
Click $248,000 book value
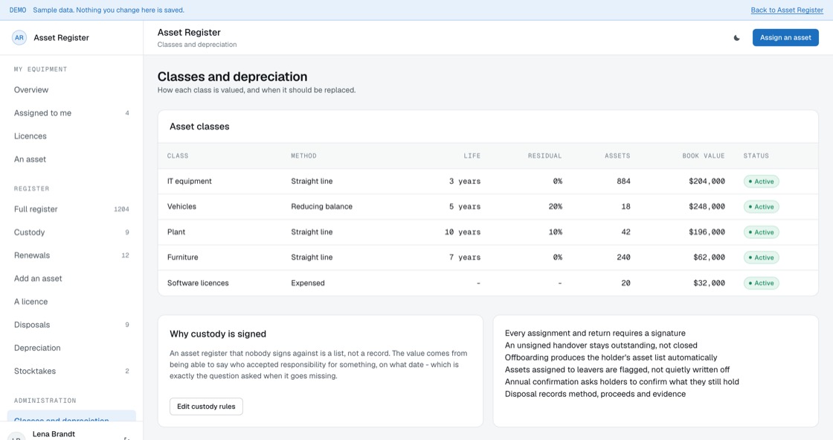click(x=707, y=206)
